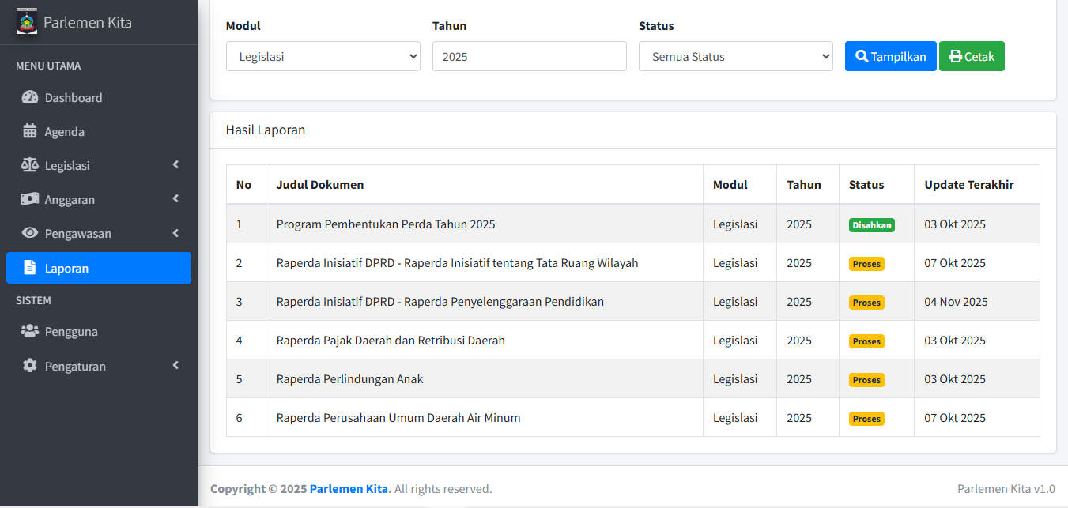Screen dimensions: 1068x508
Task: Go to the Agenda menu item
Action: click(64, 132)
